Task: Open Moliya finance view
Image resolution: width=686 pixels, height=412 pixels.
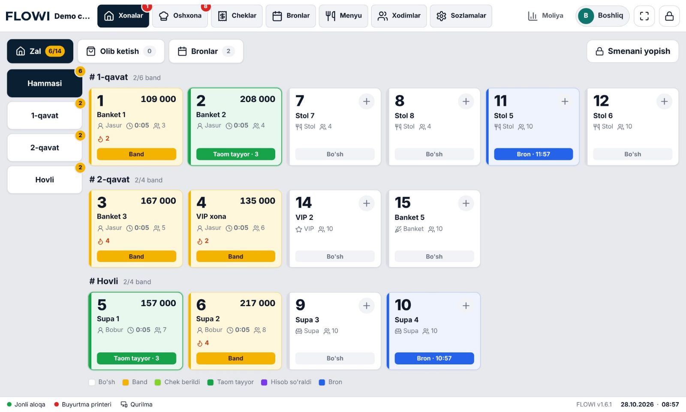Action: pos(545,16)
